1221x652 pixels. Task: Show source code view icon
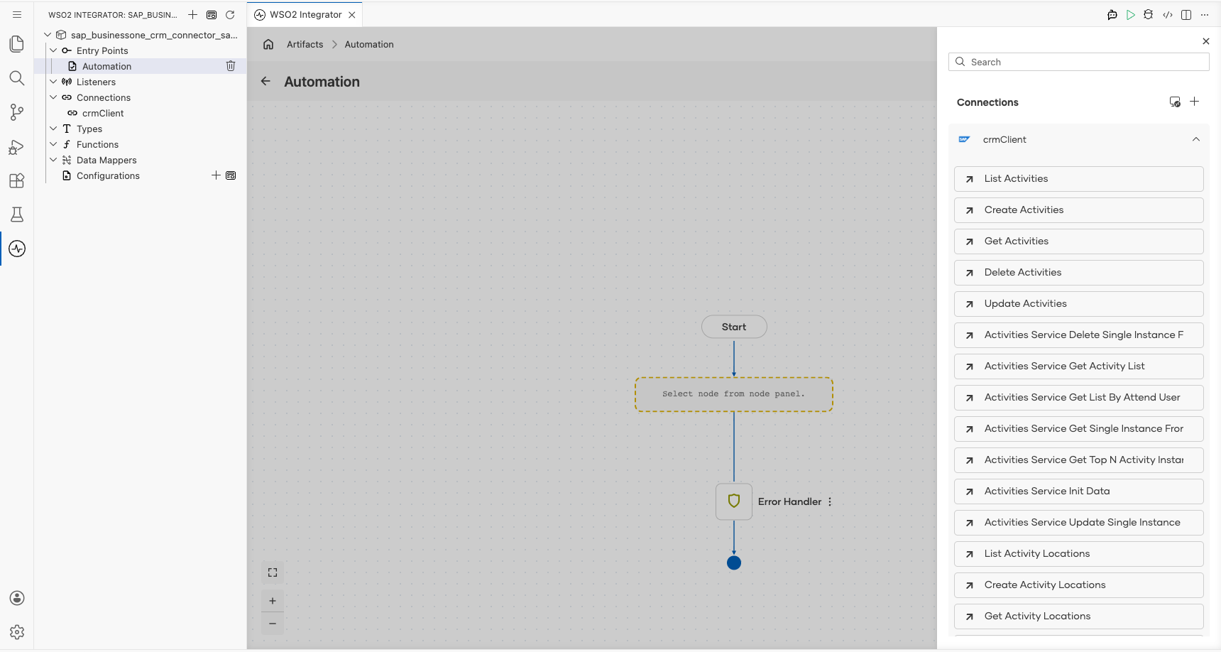[1168, 15]
